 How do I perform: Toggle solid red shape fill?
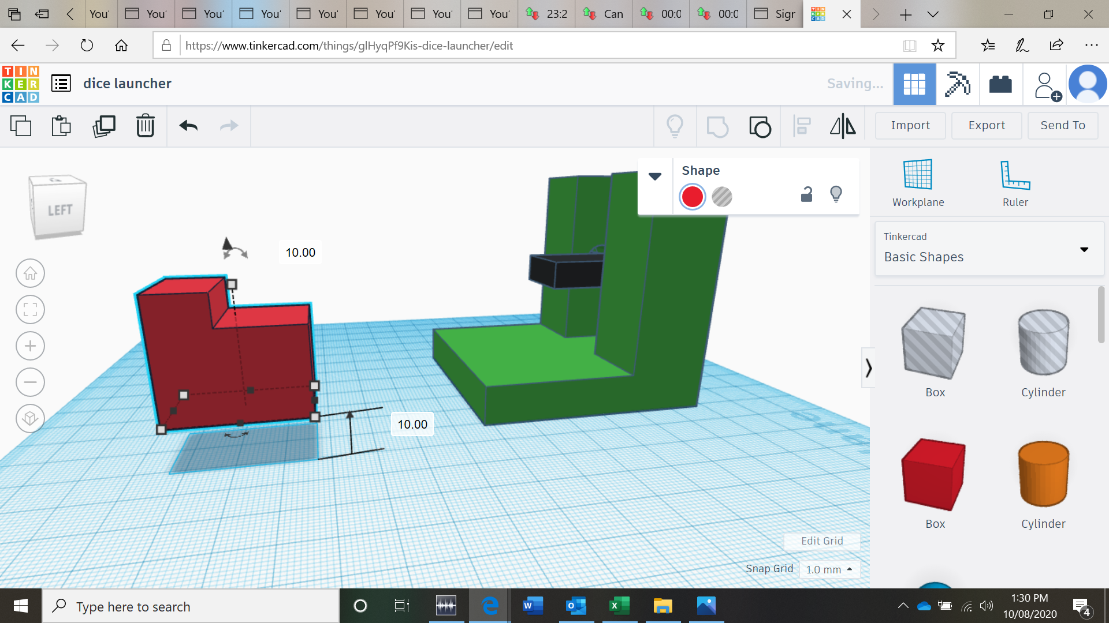click(691, 197)
